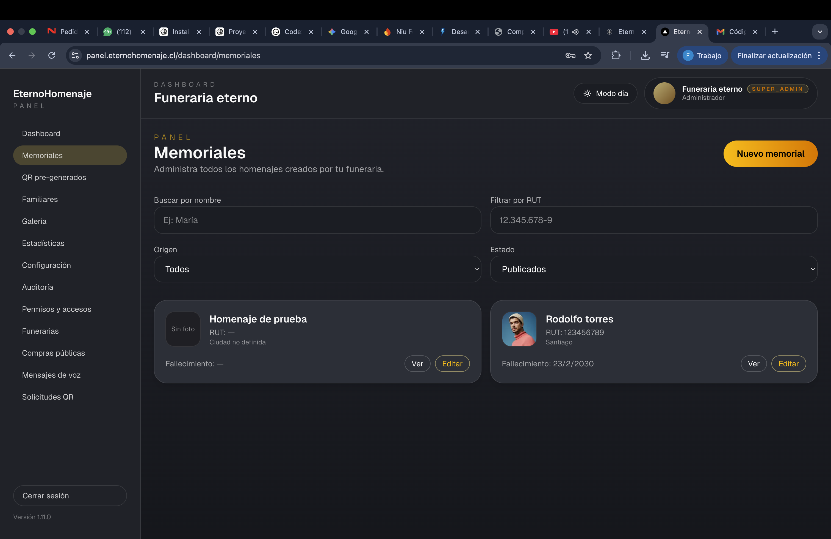The width and height of the screenshot is (831, 539).
Task: Open the browser extensions puzzle icon
Action: (x=616, y=55)
